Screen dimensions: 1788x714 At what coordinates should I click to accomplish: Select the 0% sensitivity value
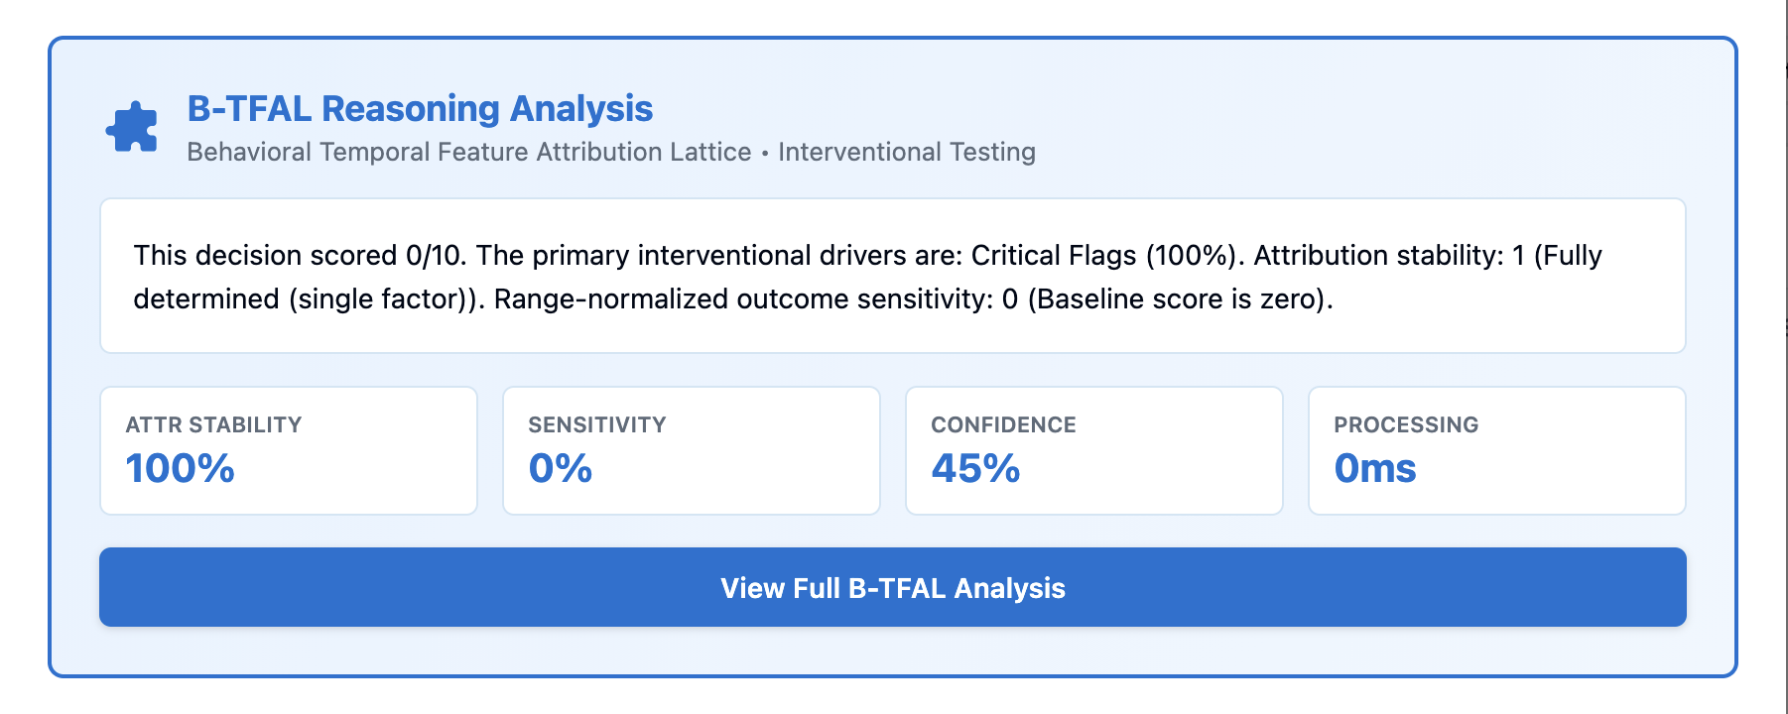click(560, 468)
